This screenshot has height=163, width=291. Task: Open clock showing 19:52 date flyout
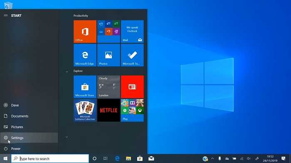pyautogui.click(x=270, y=159)
